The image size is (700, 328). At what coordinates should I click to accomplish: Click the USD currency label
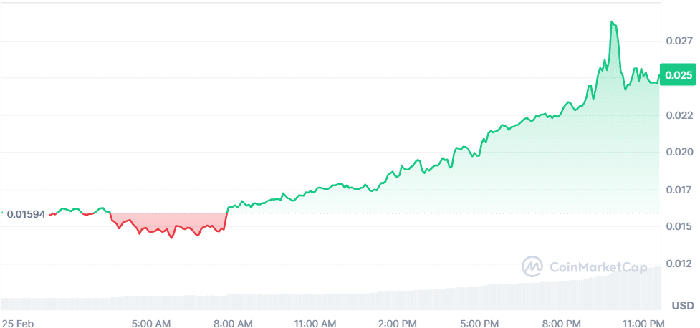682,306
